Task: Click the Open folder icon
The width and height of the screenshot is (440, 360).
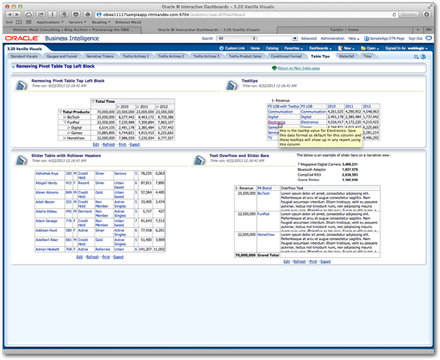Action: (363, 48)
